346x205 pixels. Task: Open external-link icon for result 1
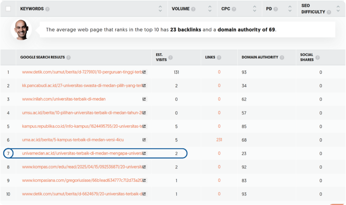(x=144, y=72)
